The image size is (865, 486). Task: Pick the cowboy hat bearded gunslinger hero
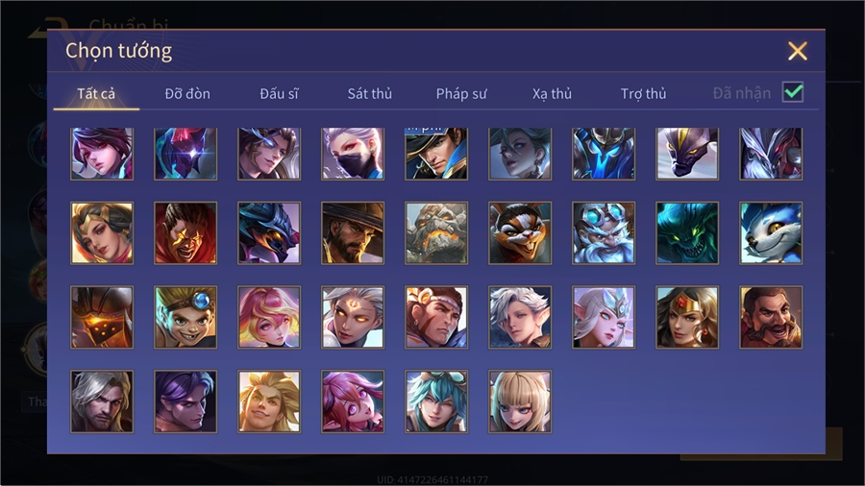pos(353,232)
